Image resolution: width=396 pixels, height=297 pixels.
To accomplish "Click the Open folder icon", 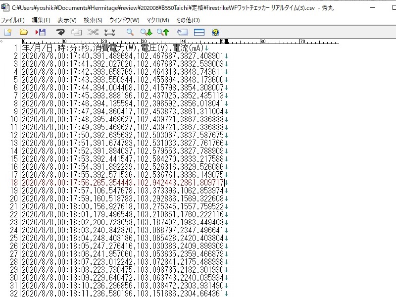I will pos(23,32).
